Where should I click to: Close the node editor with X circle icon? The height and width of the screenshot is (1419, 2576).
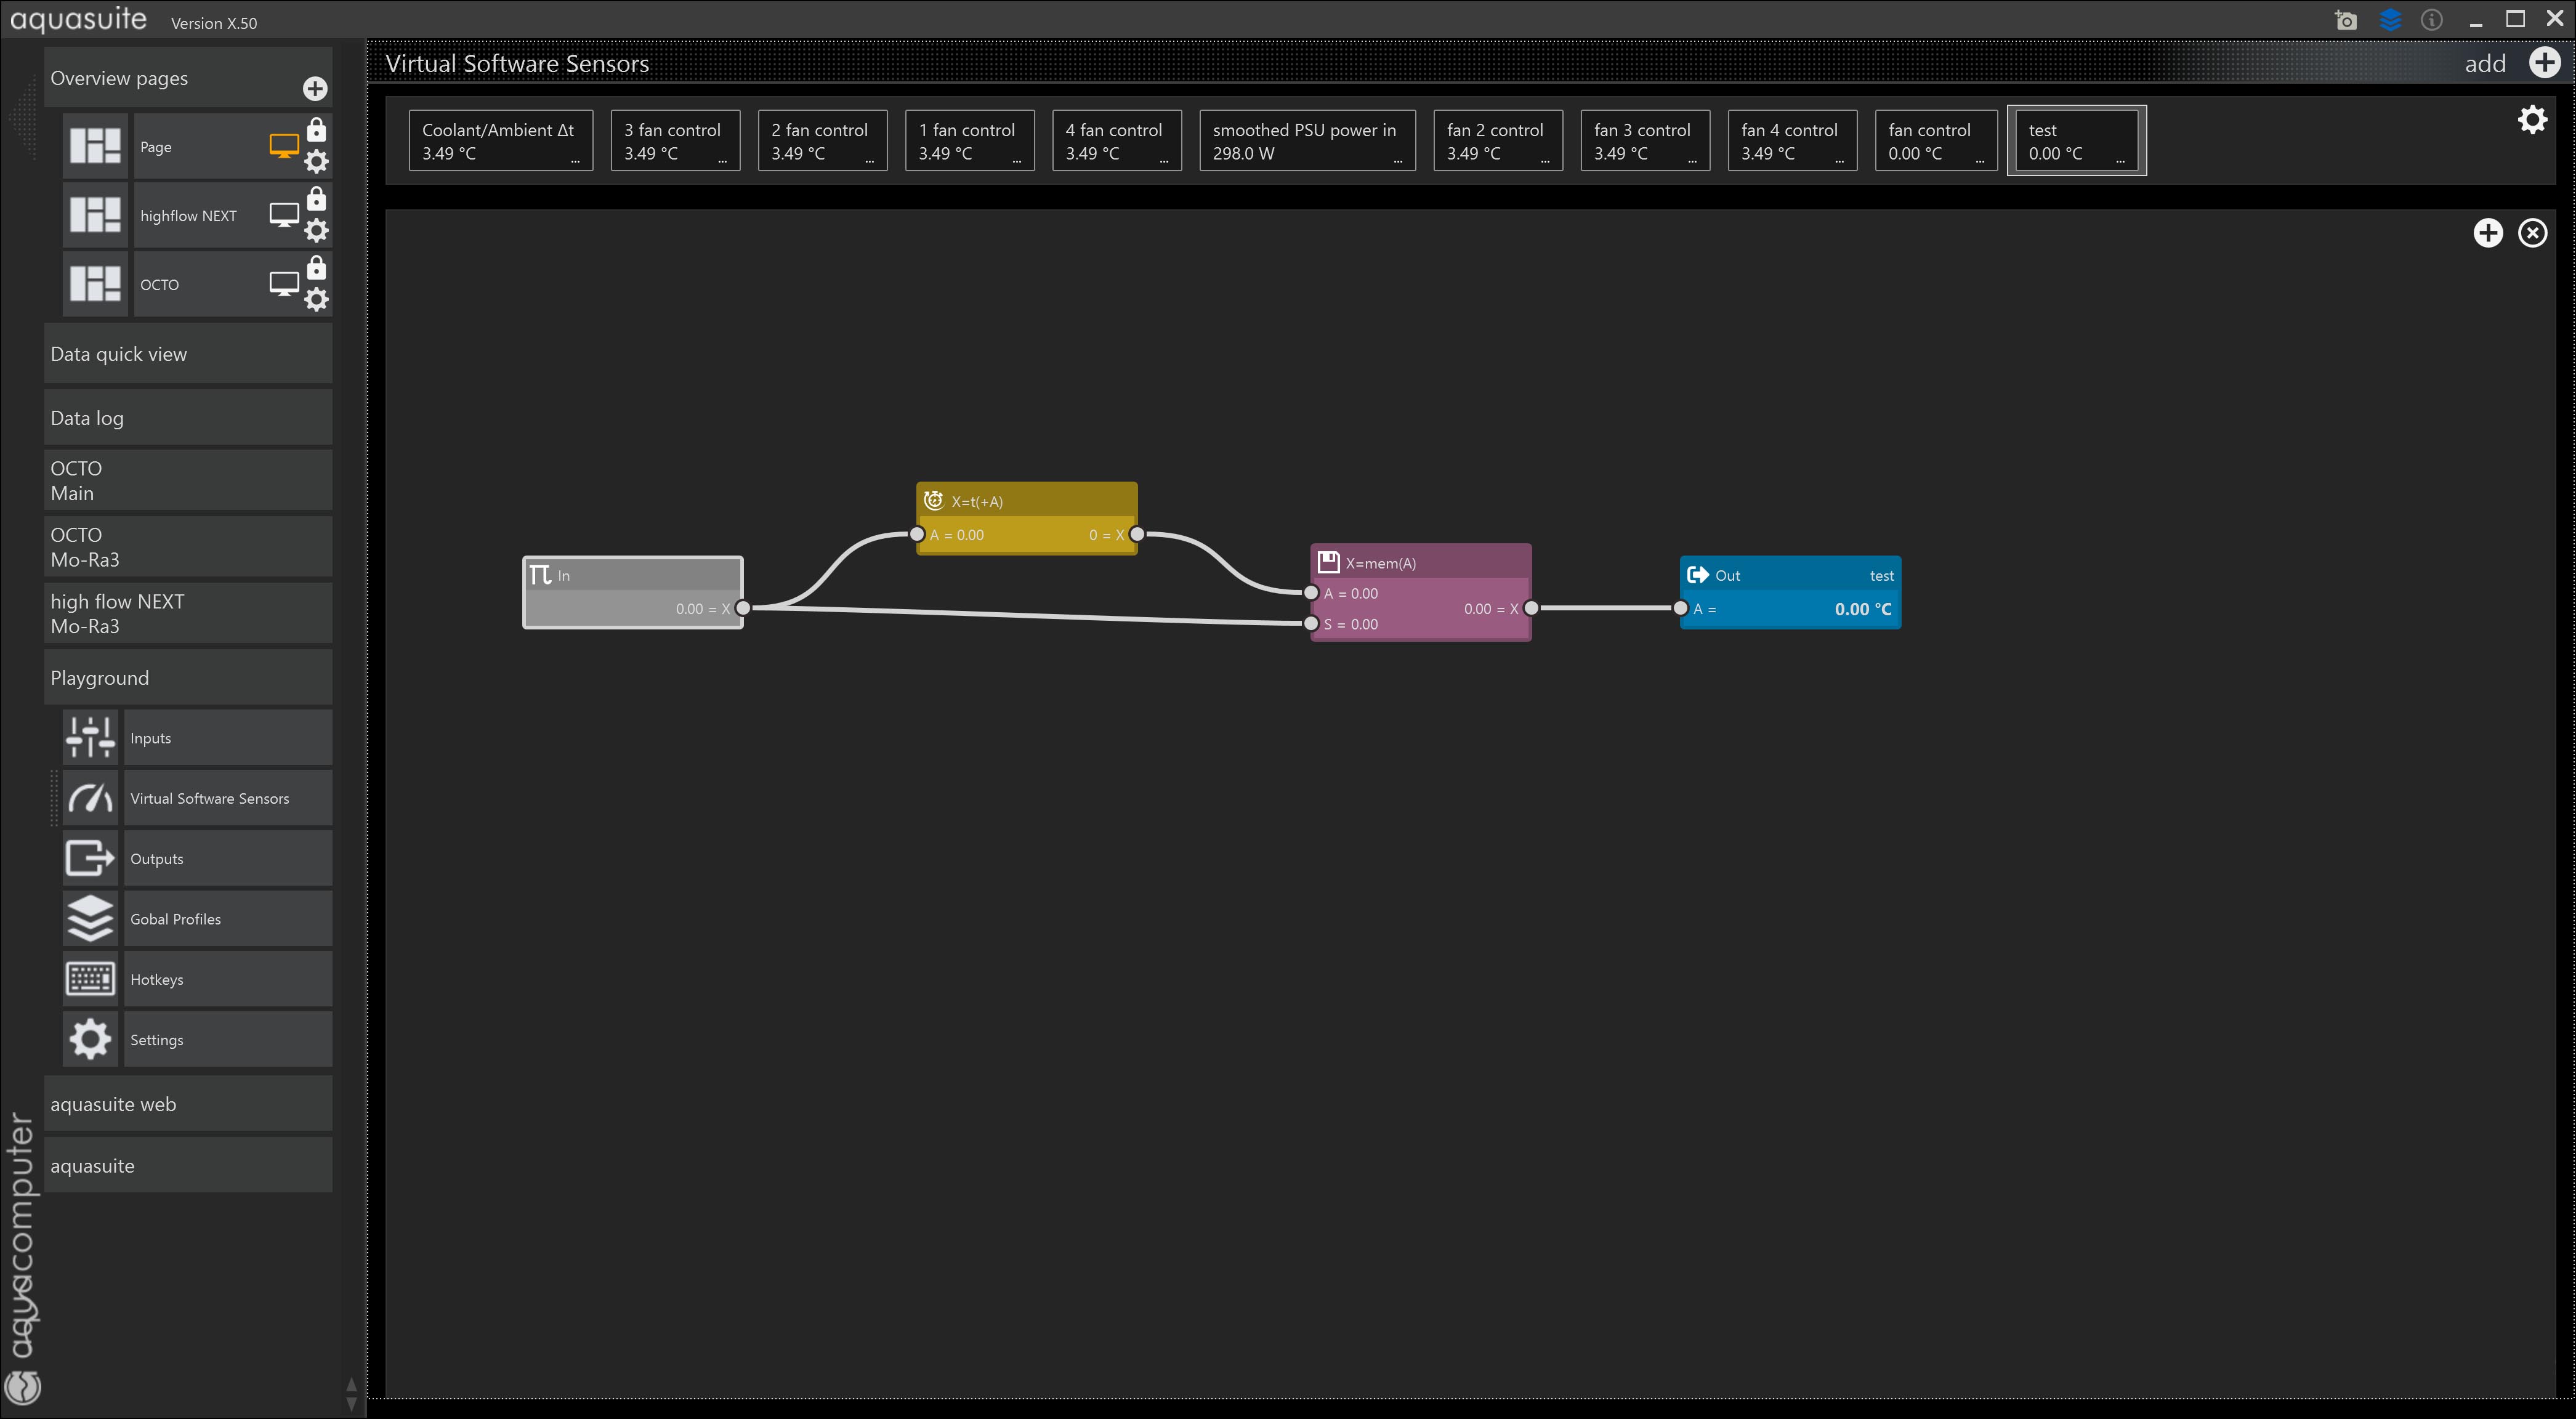pos(2532,233)
